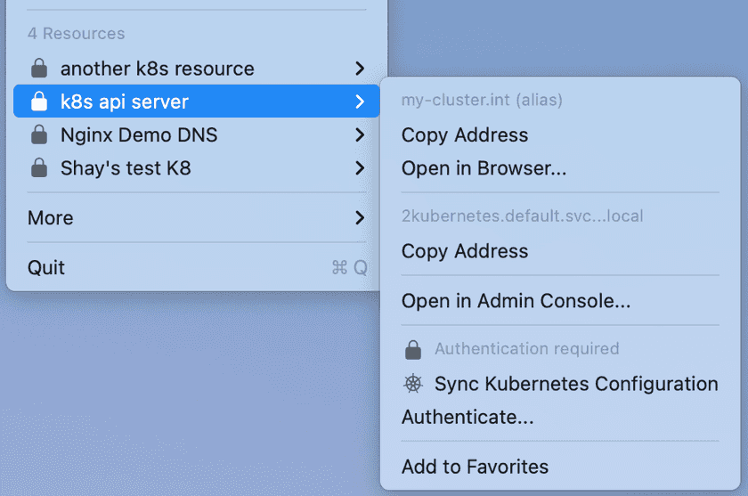Screen dimensions: 748x496
Task: Add k8s api server to Favorites
Action: point(475,467)
